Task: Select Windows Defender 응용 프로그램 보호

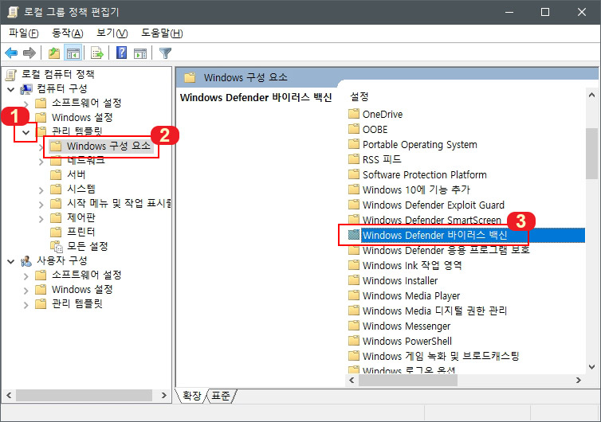Action: [446, 250]
